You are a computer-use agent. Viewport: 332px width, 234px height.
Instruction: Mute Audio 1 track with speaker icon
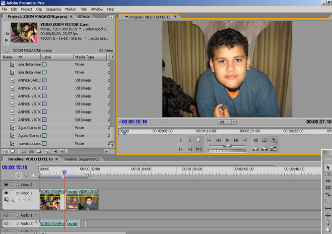6,215
